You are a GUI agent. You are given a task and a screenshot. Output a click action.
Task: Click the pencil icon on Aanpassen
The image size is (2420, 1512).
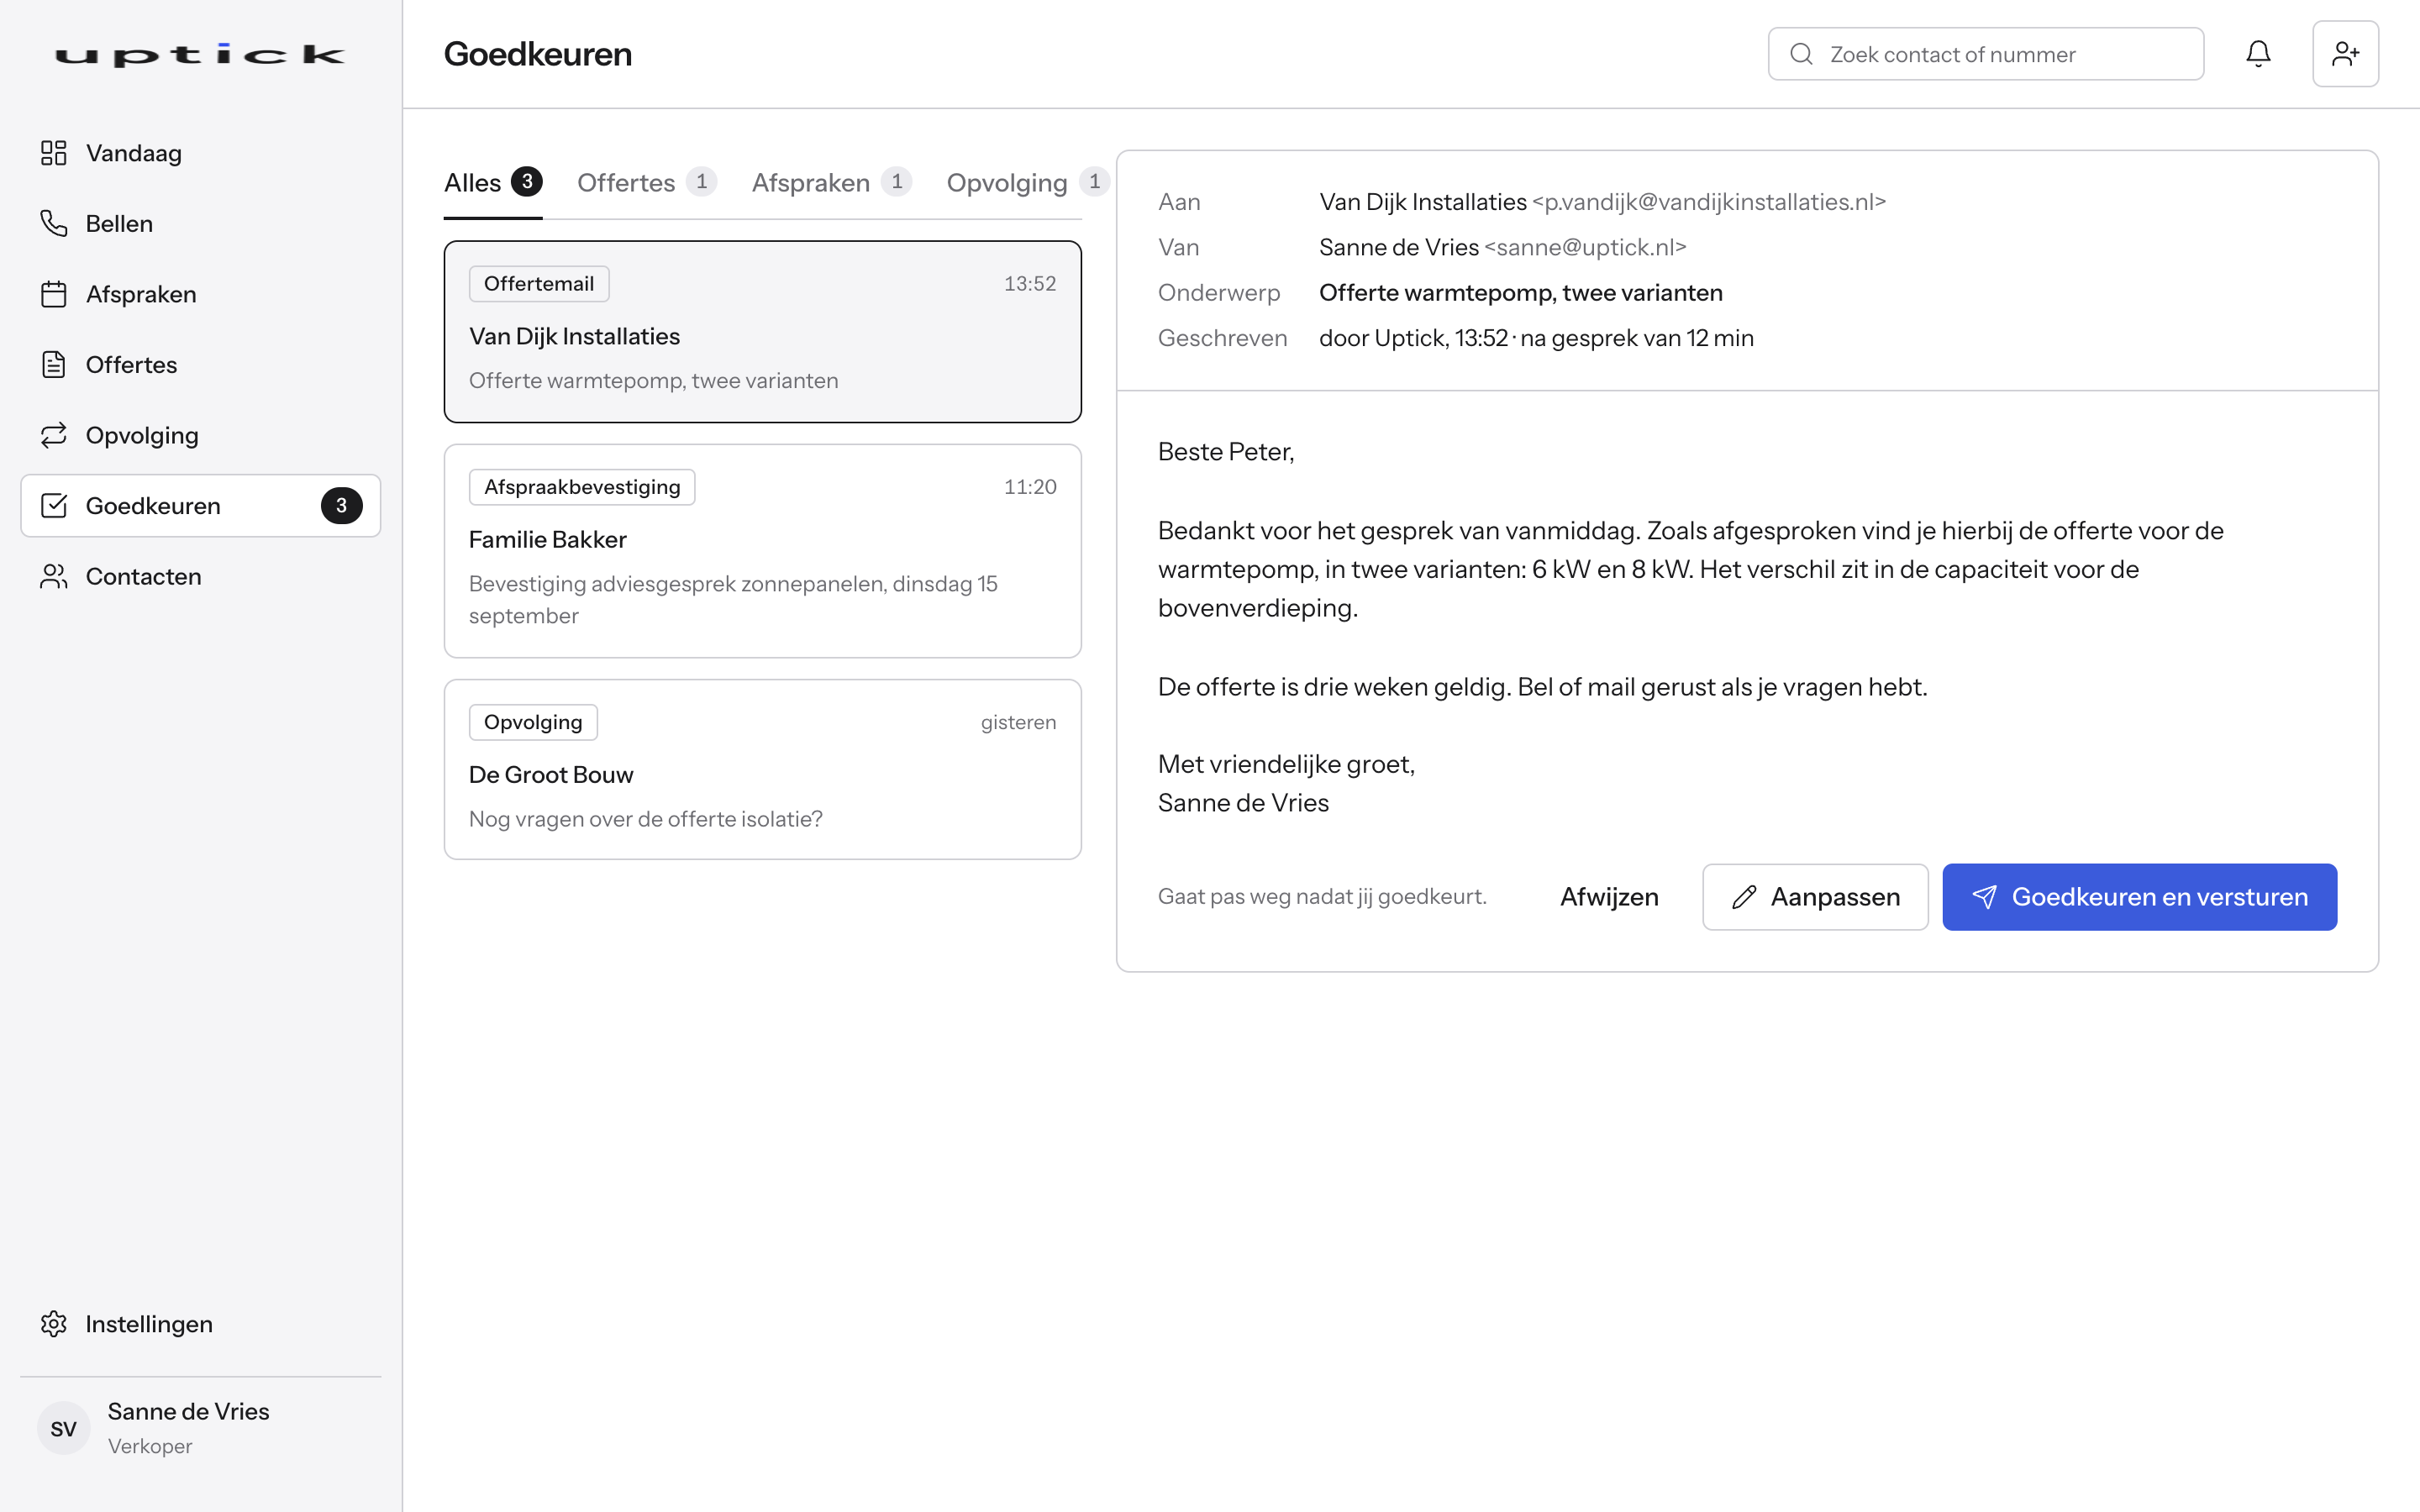(x=1744, y=897)
